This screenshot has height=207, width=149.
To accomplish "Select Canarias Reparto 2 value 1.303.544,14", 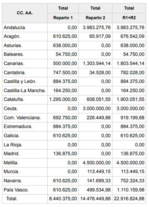I will [x=97, y=63].
